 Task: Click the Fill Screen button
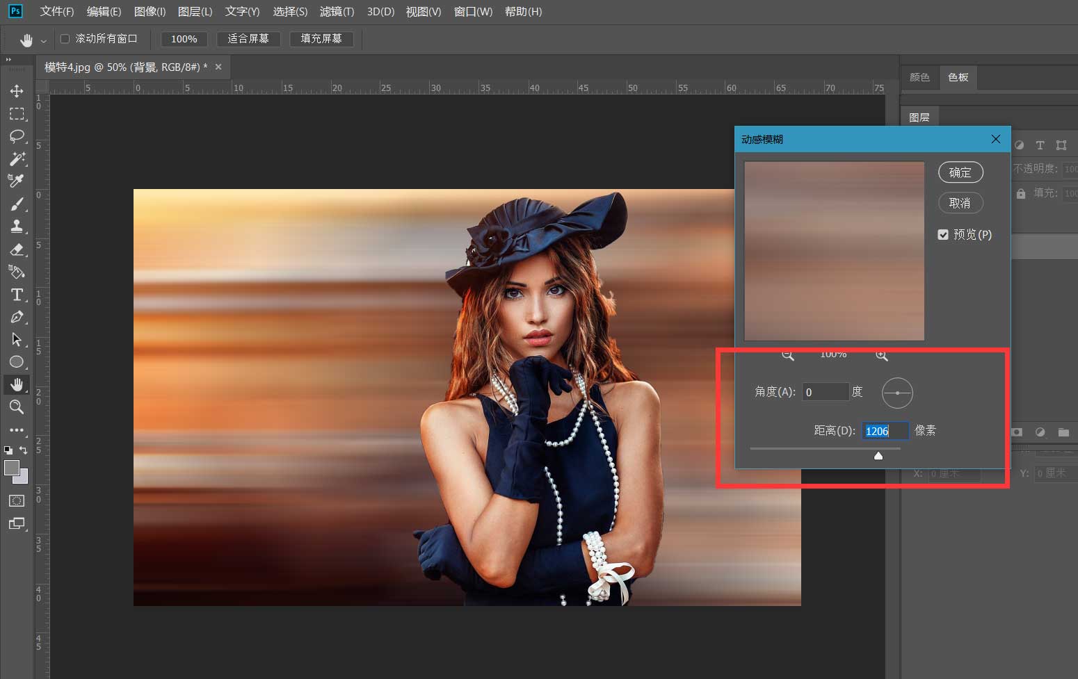[321, 39]
